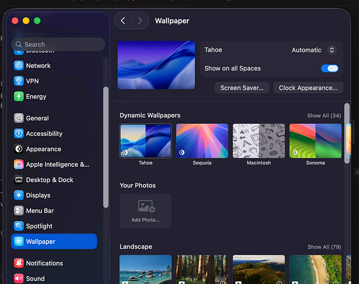359x284 pixels.
Task: Click the sidebar scrollbar
Action: 105,147
